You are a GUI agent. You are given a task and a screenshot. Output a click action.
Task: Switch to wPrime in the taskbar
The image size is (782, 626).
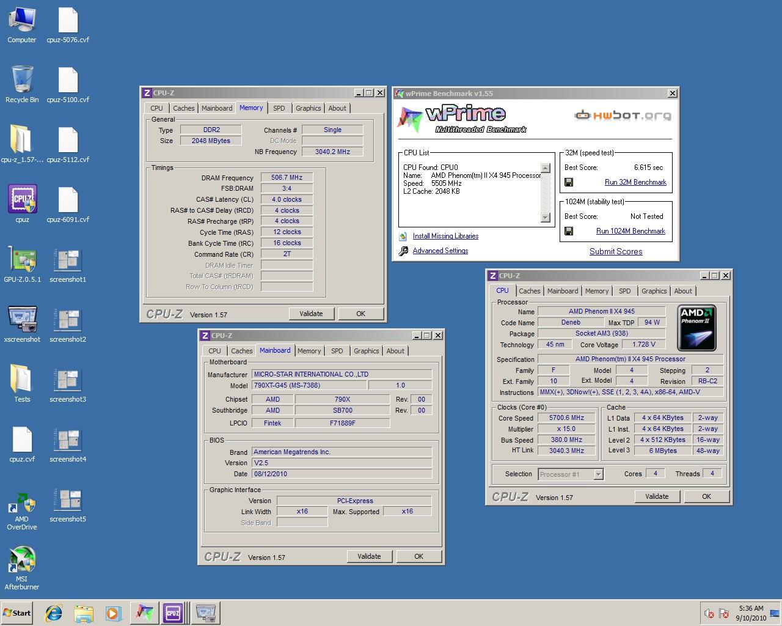pos(144,613)
